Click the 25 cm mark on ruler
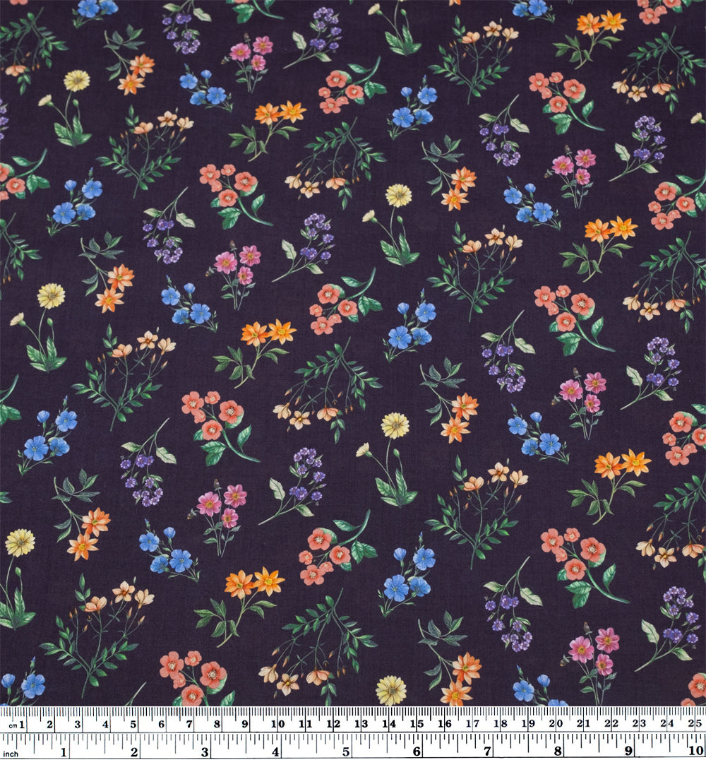This screenshot has height=760, width=706. tap(694, 724)
